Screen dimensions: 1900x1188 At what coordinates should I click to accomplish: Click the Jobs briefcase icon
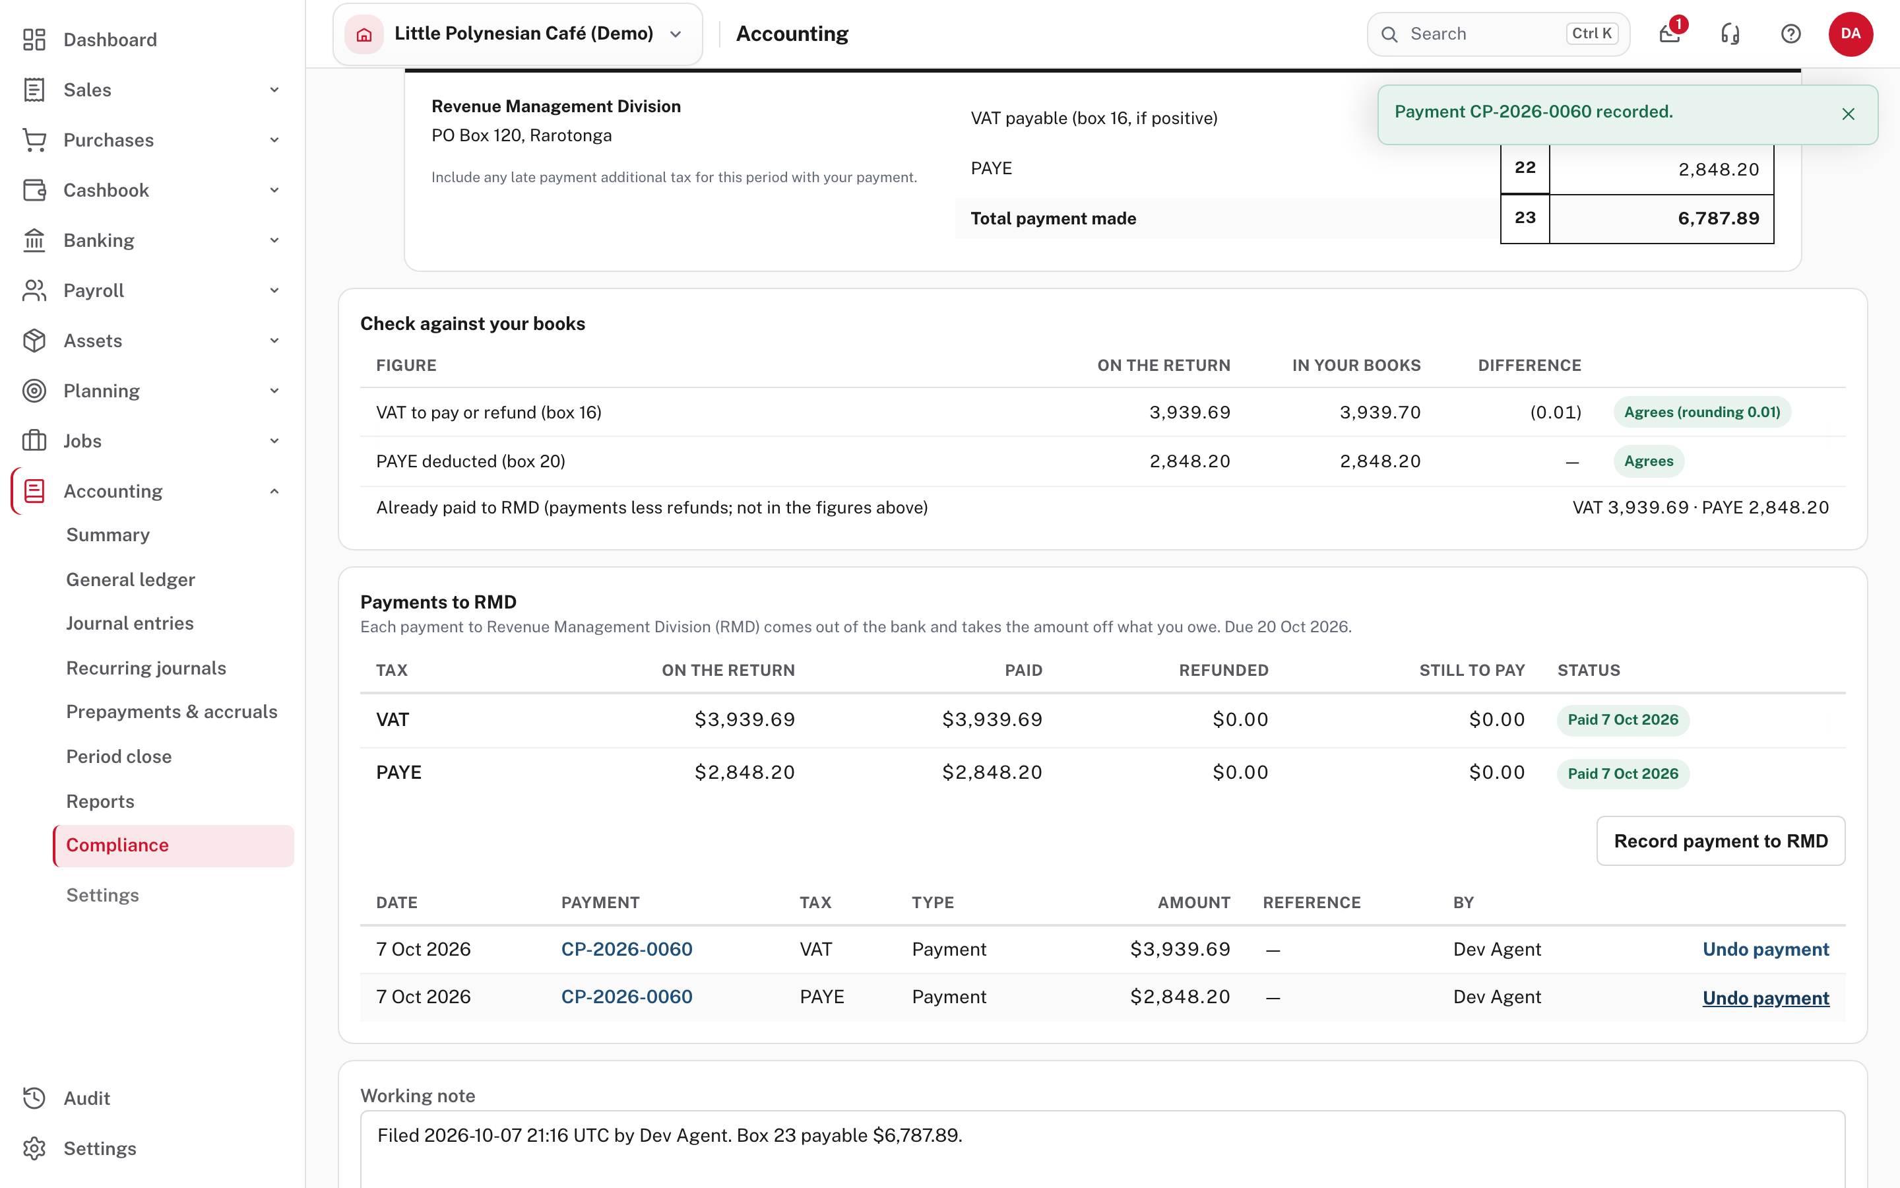pos(34,441)
